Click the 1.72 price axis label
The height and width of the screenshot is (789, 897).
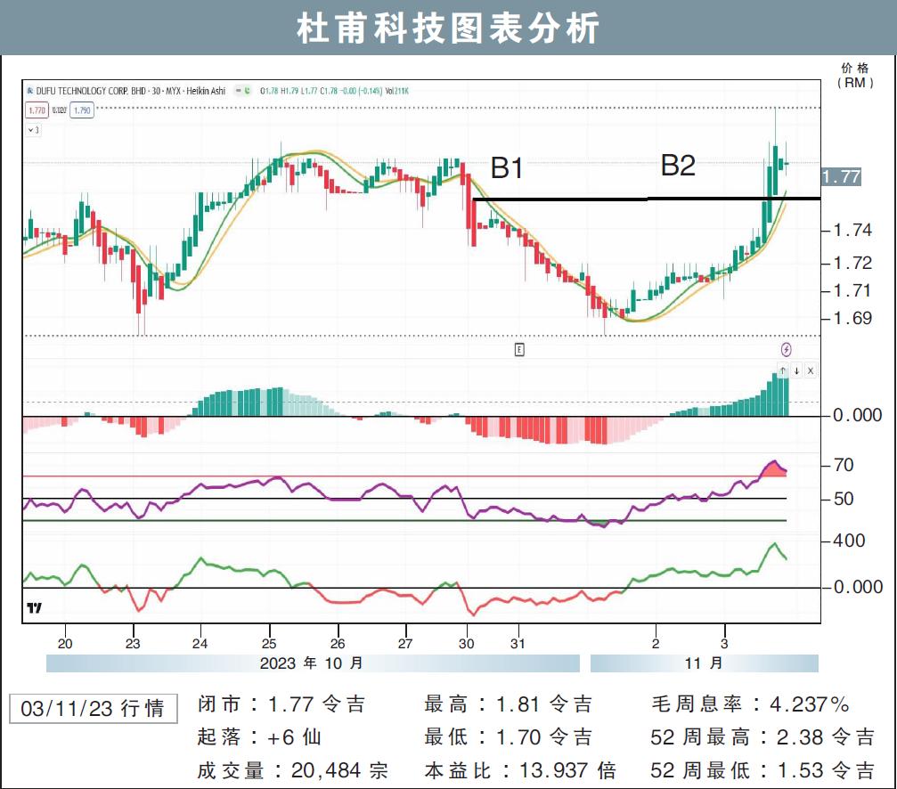click(852, 263)
